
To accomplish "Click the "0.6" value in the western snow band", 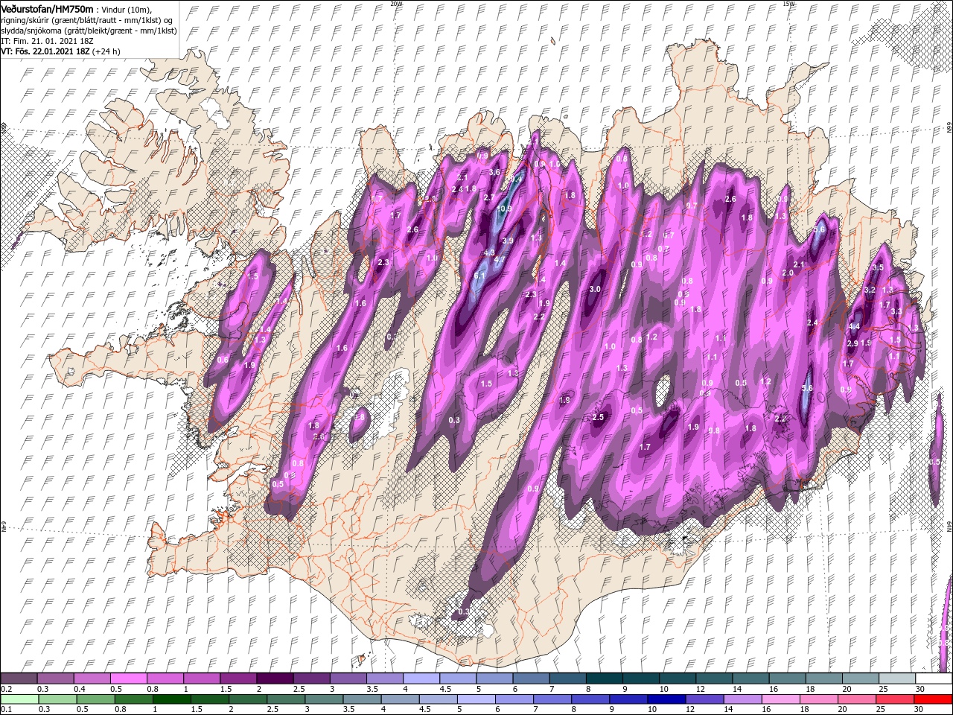I will coord(223,360).
